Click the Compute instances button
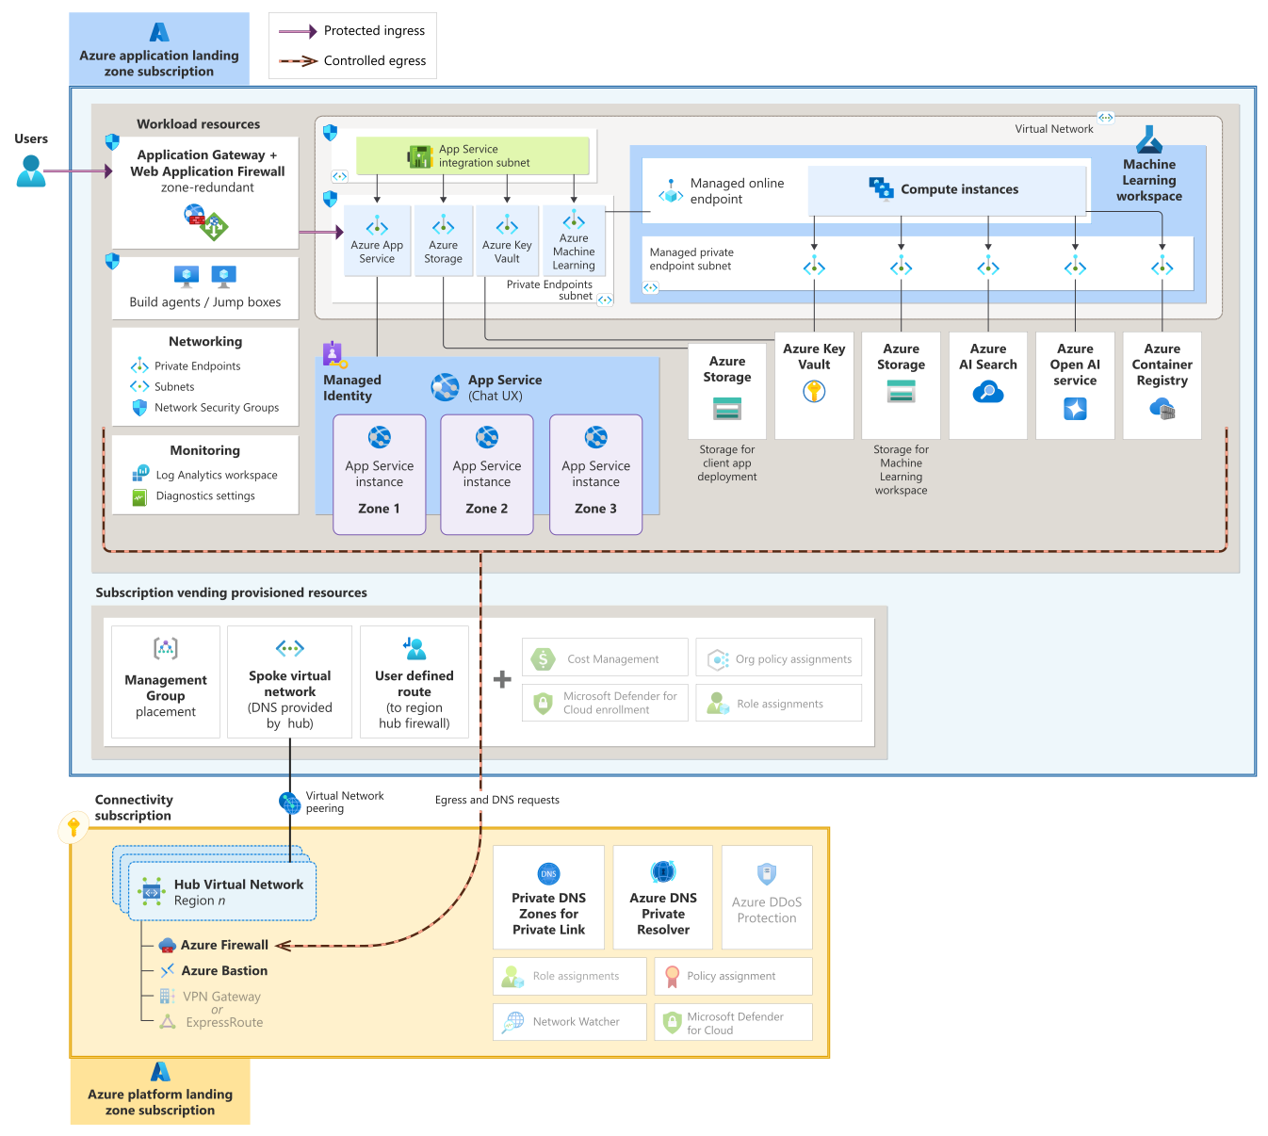Image resolution: width=1268 pixels, height=1136 pixels. point(947,188)
